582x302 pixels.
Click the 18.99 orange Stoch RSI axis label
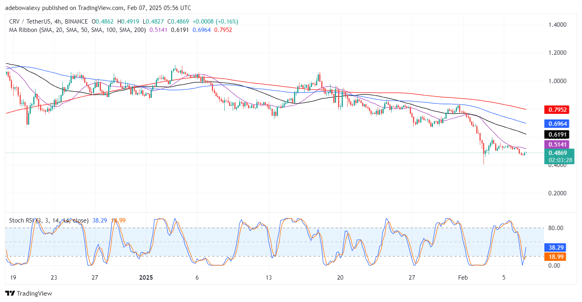click(556, 257)
